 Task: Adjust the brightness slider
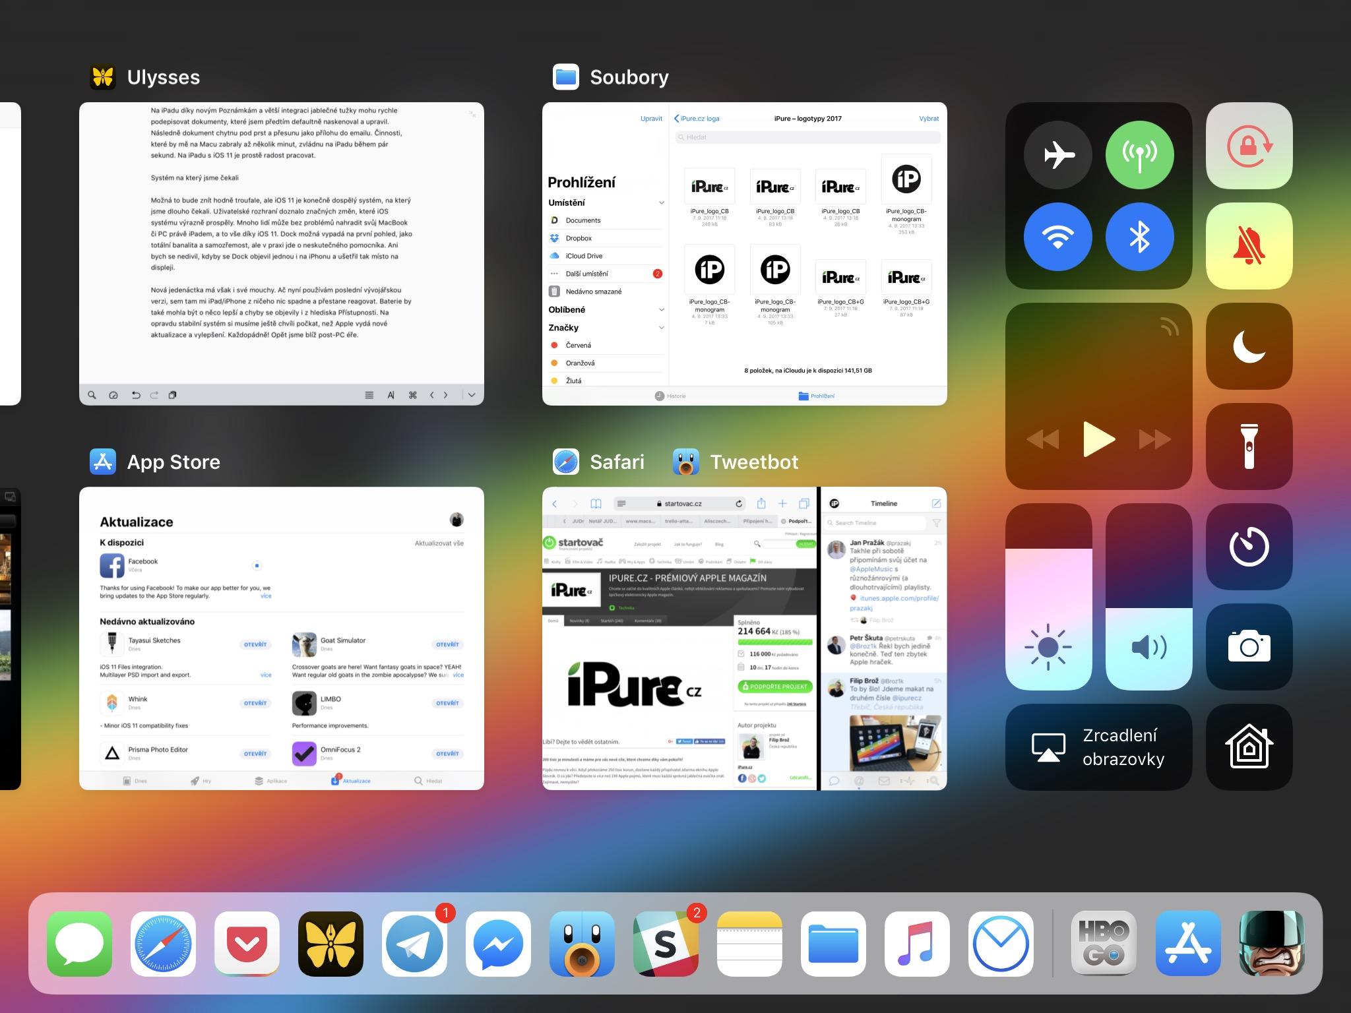coord(1048,597)
